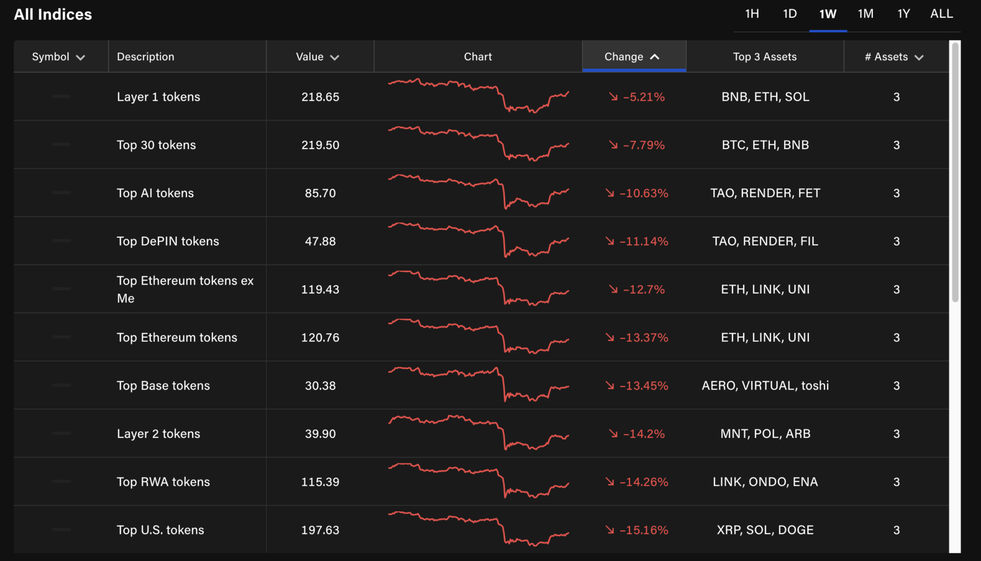Click the Top Base tokens symbol placeholder icon
Screen dimensions: 981x561
(x=61, y=385)
